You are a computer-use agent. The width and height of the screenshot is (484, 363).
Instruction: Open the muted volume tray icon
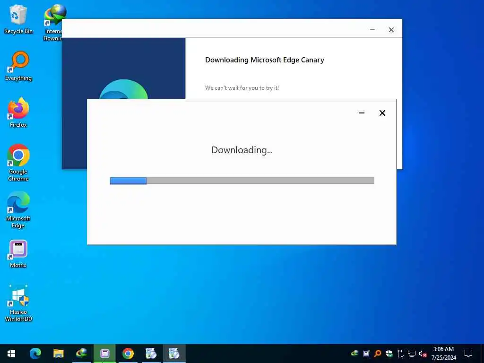point(423,354)
